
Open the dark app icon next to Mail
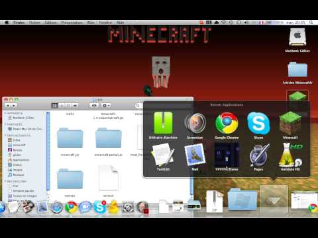pos(227,157)
